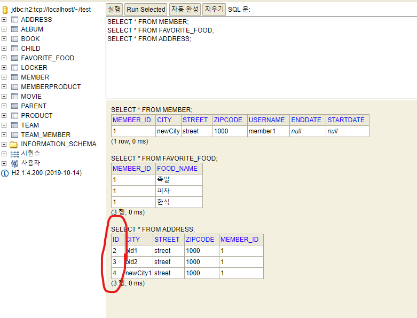Click the MEMBER_ID header in ADDRESS results
Image resolution: width=417 pixels, height=318 pixels.
241,240
